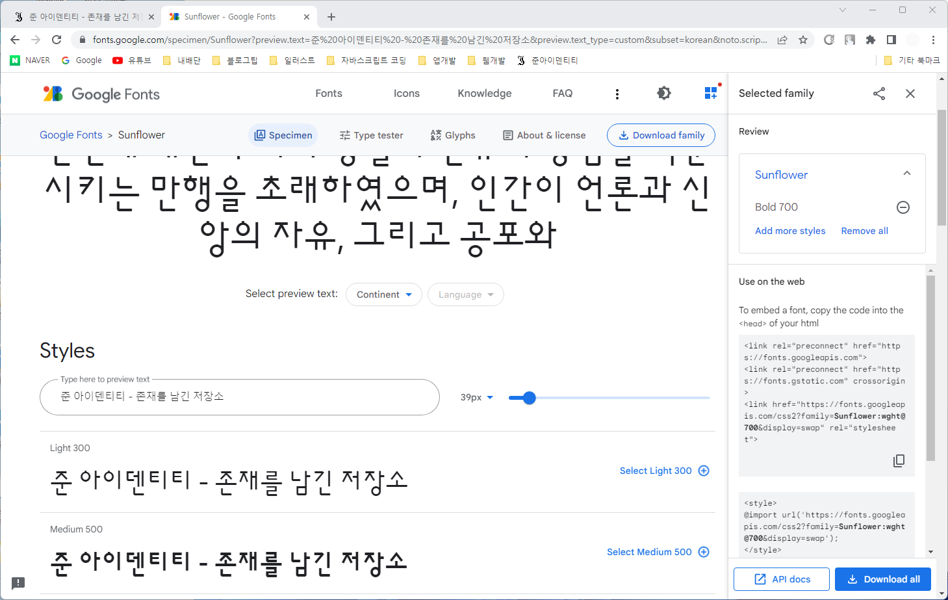948x600 pixels.
Task: Select the Specimen tab
Action: (x=283, y=135)
